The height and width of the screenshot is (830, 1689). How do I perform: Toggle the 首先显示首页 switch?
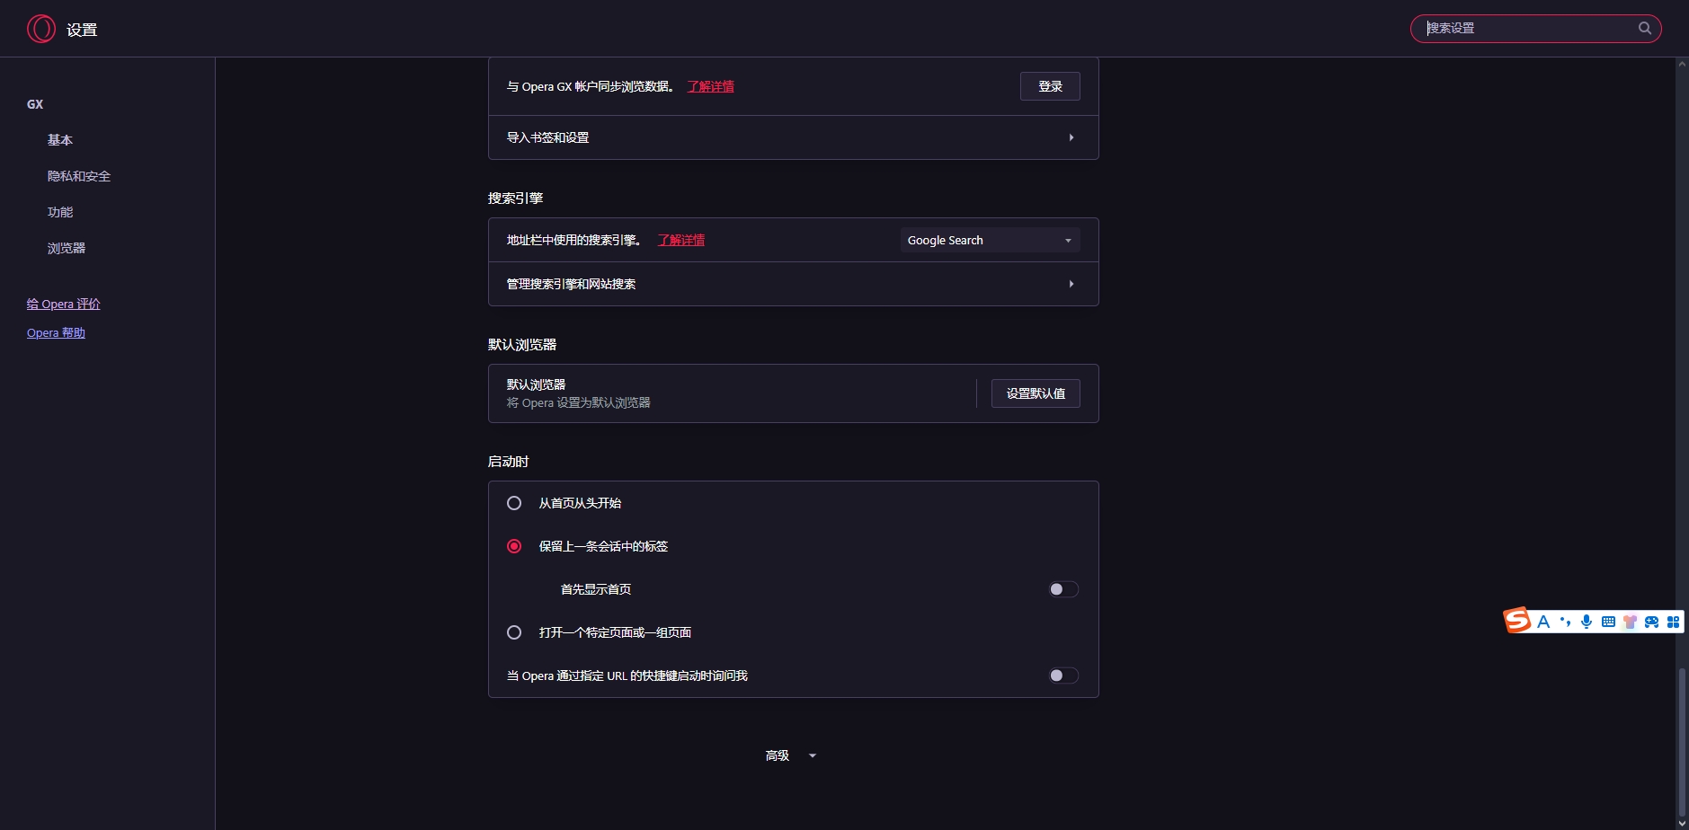(x=1063, y=589)
